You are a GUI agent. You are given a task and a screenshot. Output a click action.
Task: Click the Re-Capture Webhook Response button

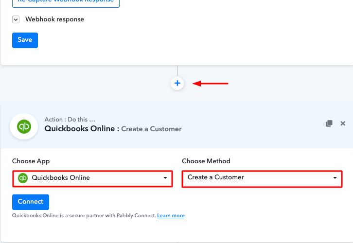click(x=66, y=2)
